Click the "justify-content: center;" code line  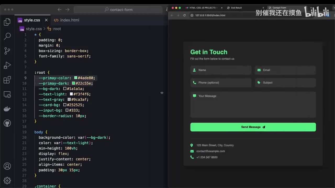tap(65, 159)
